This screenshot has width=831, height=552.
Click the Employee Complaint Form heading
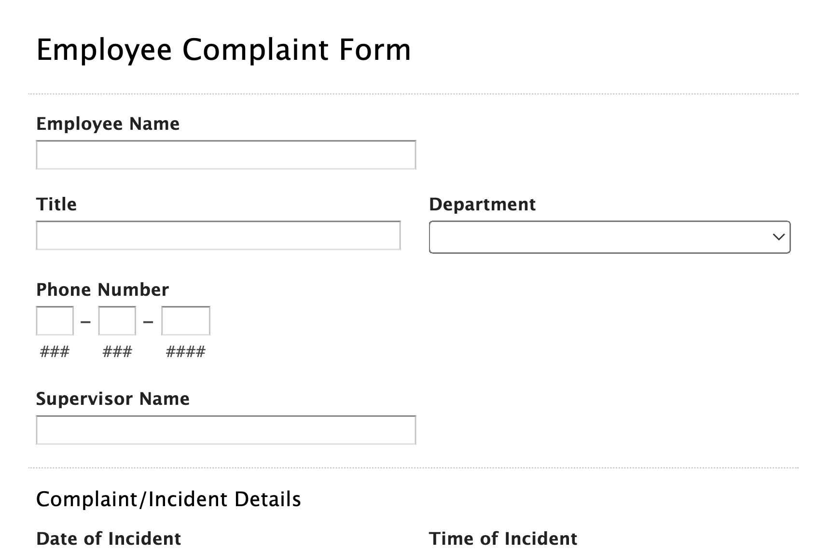[223, 50]
